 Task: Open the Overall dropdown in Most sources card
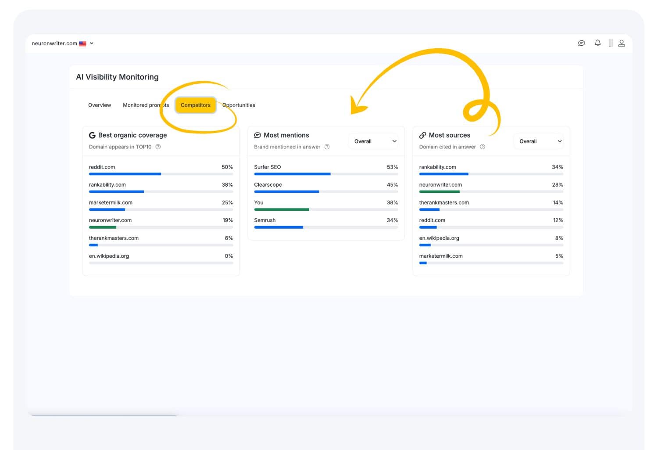pyautogui.click(x=539, y=141)
